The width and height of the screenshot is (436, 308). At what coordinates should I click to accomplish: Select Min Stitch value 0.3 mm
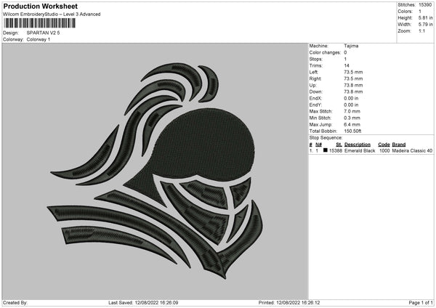coord(352,118)
